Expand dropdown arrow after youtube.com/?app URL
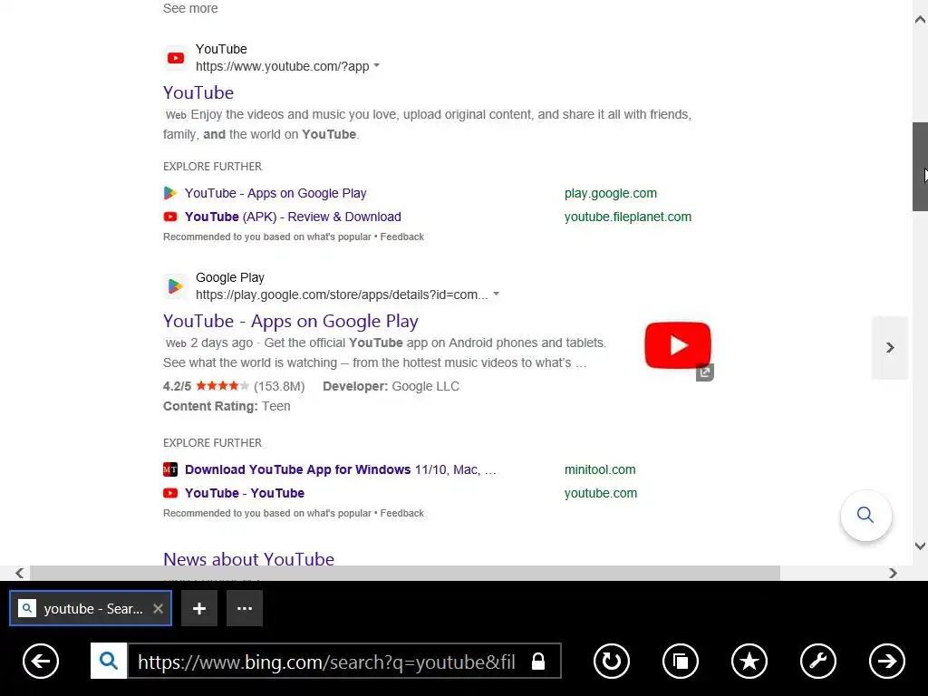The width and height of the screenshot is (928, 696). point(377,65)
